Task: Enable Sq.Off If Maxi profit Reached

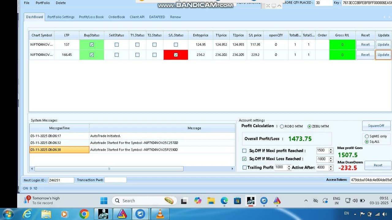Action: 244,150
